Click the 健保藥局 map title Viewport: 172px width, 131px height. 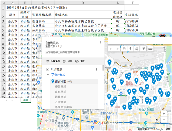tap(52, 43)
